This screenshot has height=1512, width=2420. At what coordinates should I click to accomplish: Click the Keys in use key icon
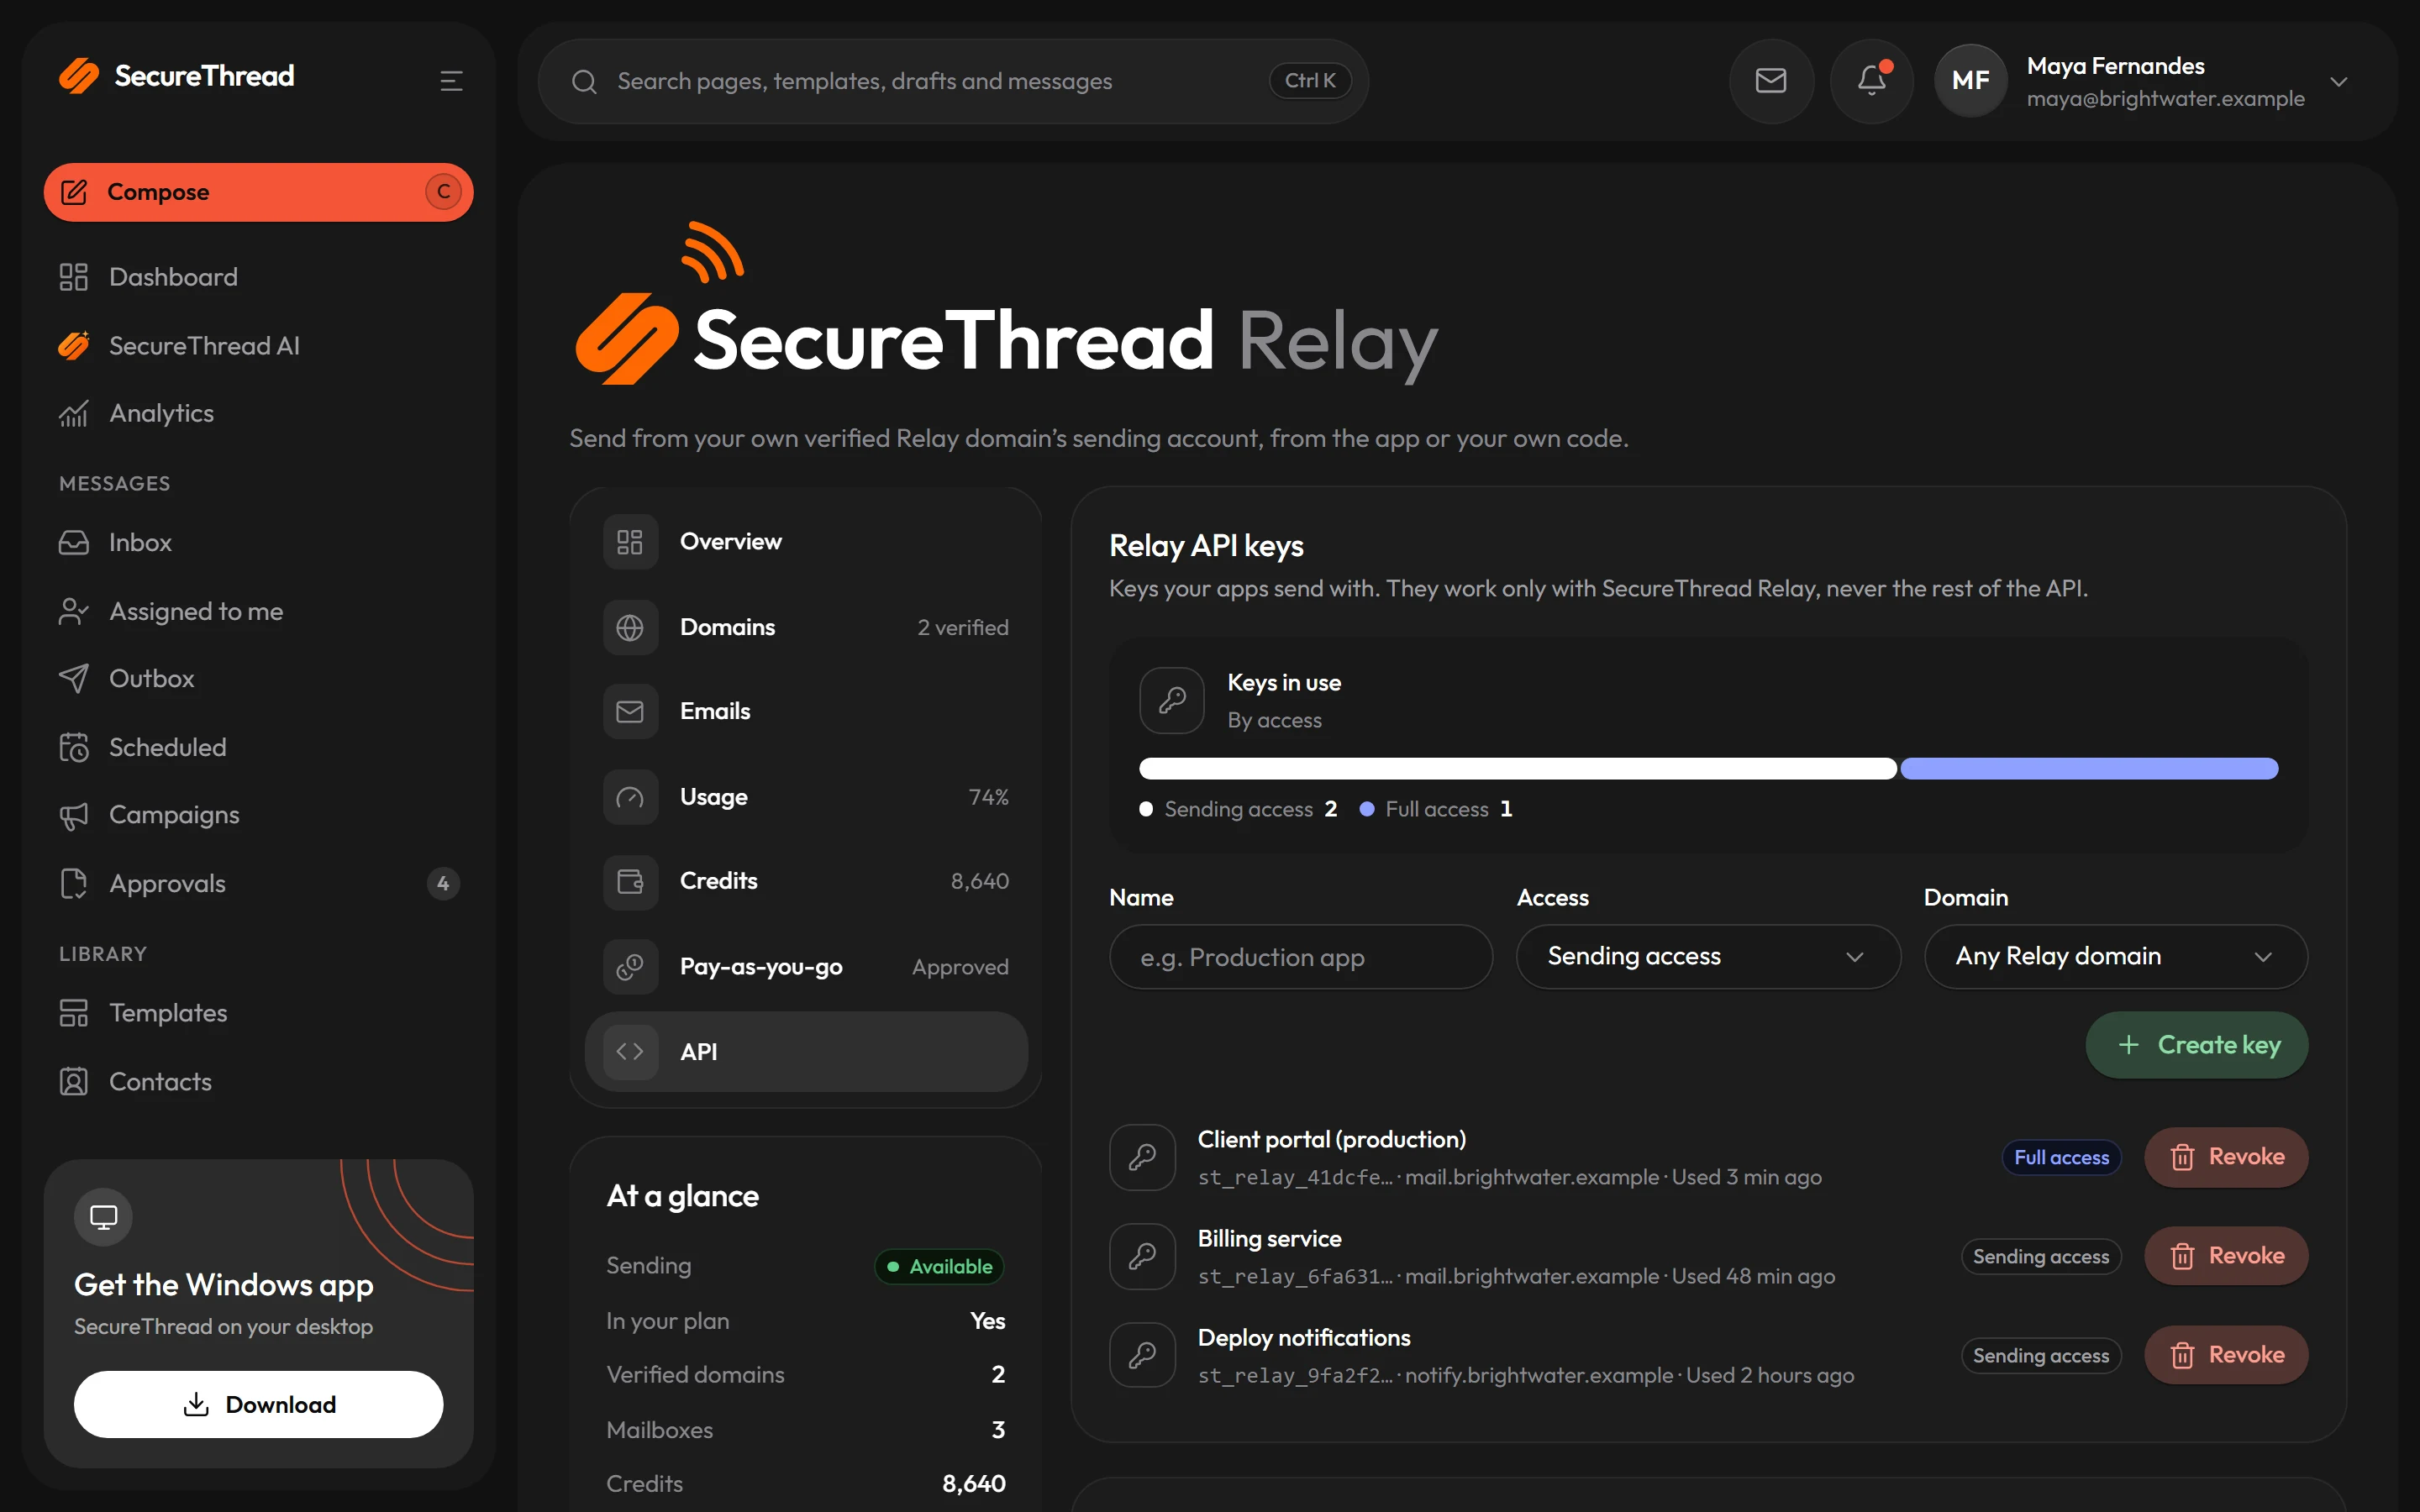(x=1172, y=700)
